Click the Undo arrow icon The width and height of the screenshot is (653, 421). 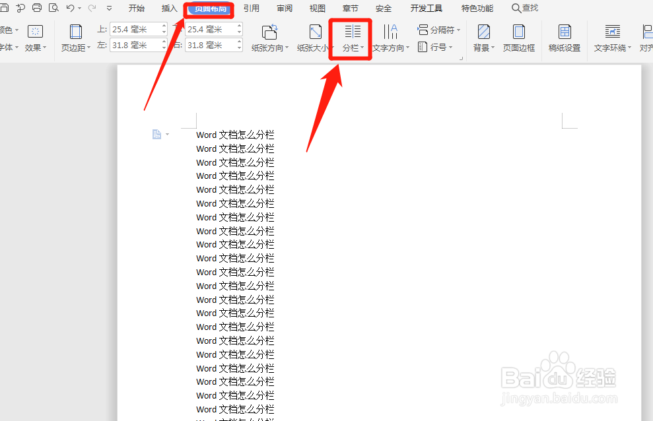click(70, 7)
